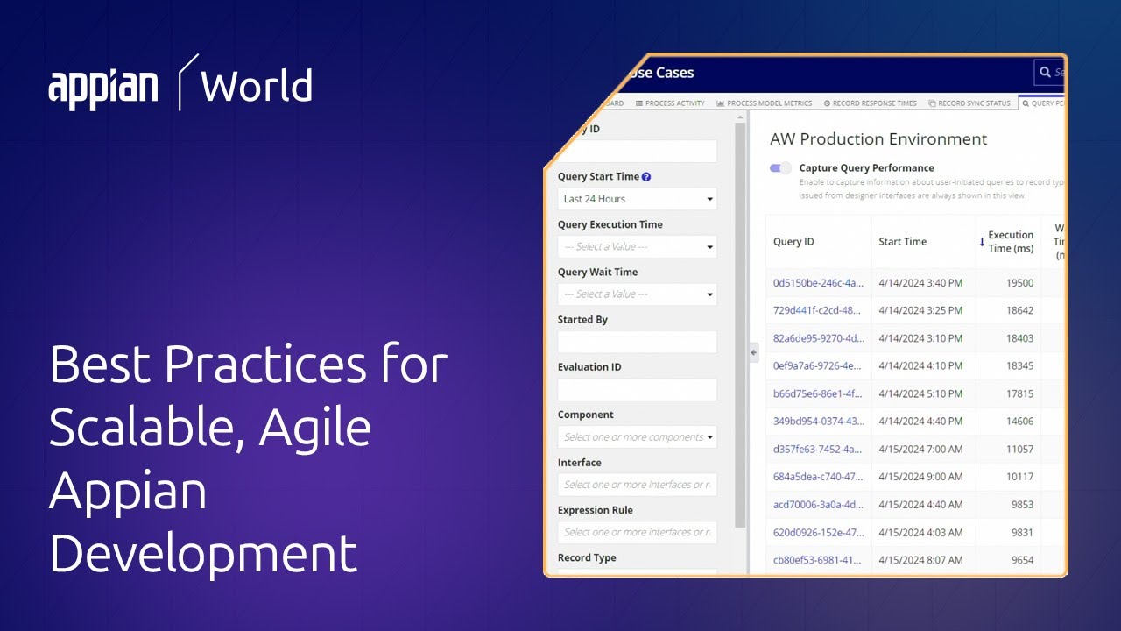1121x631 pixels.
Task: Open query 0d5150be-246c-4a link
Action: [818, 283]
